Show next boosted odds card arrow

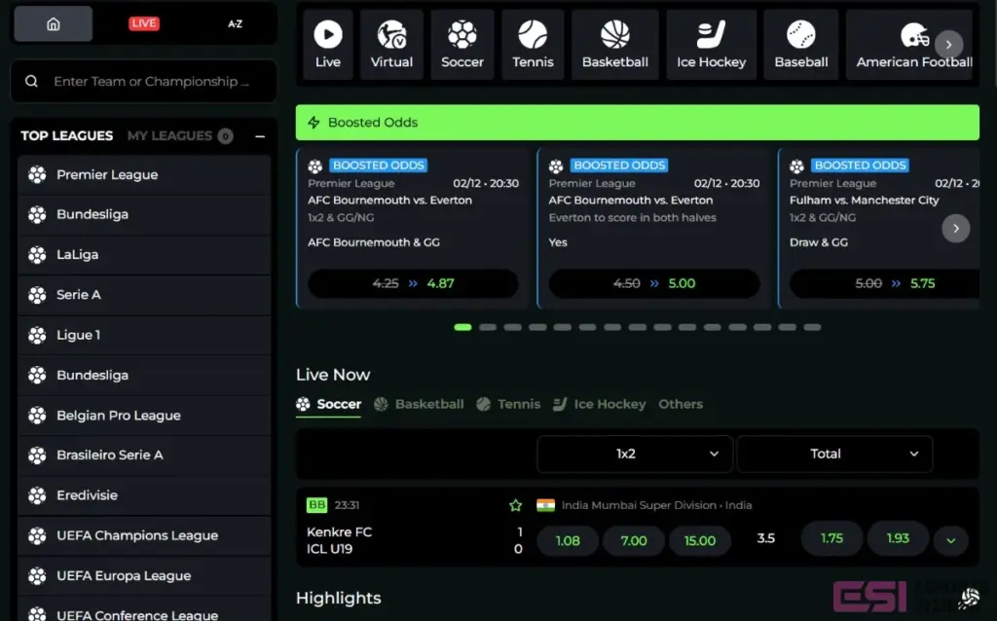tap(956, 228)
